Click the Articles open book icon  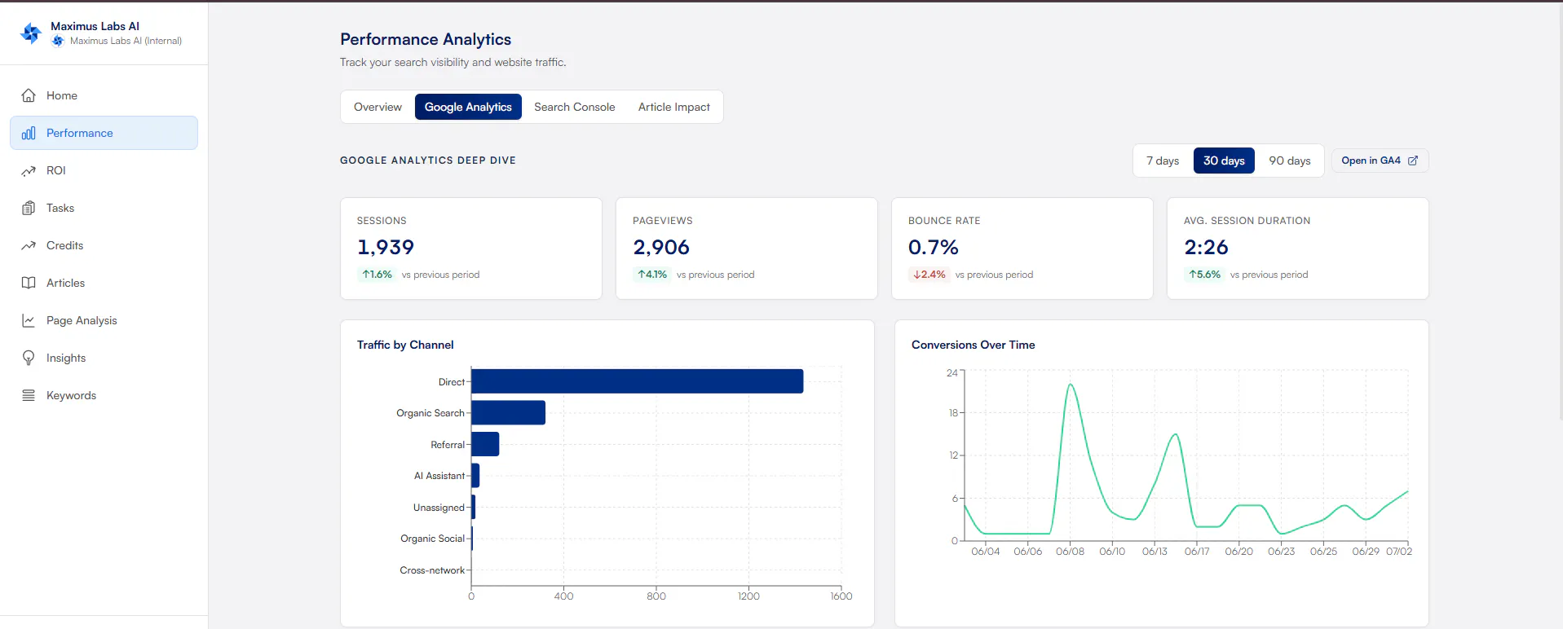pyautogui.click(x=29, y=283)
